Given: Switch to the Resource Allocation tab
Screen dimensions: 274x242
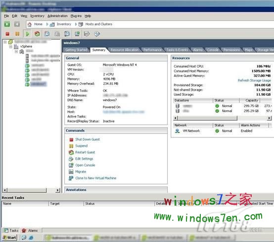Looking at the screenshot, I should (125, 50).
